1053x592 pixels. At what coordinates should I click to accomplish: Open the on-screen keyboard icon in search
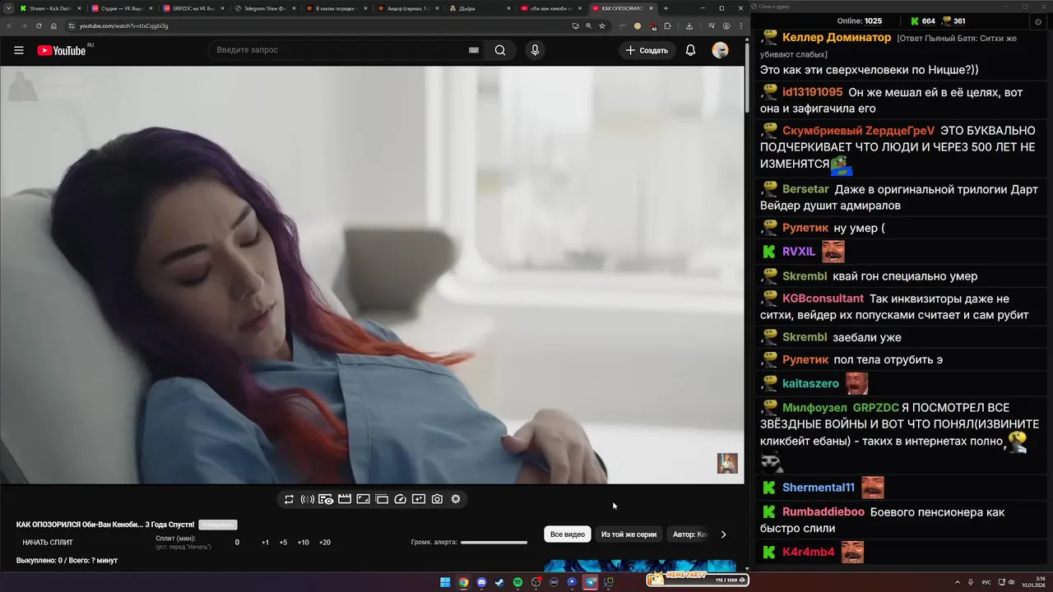474,50
